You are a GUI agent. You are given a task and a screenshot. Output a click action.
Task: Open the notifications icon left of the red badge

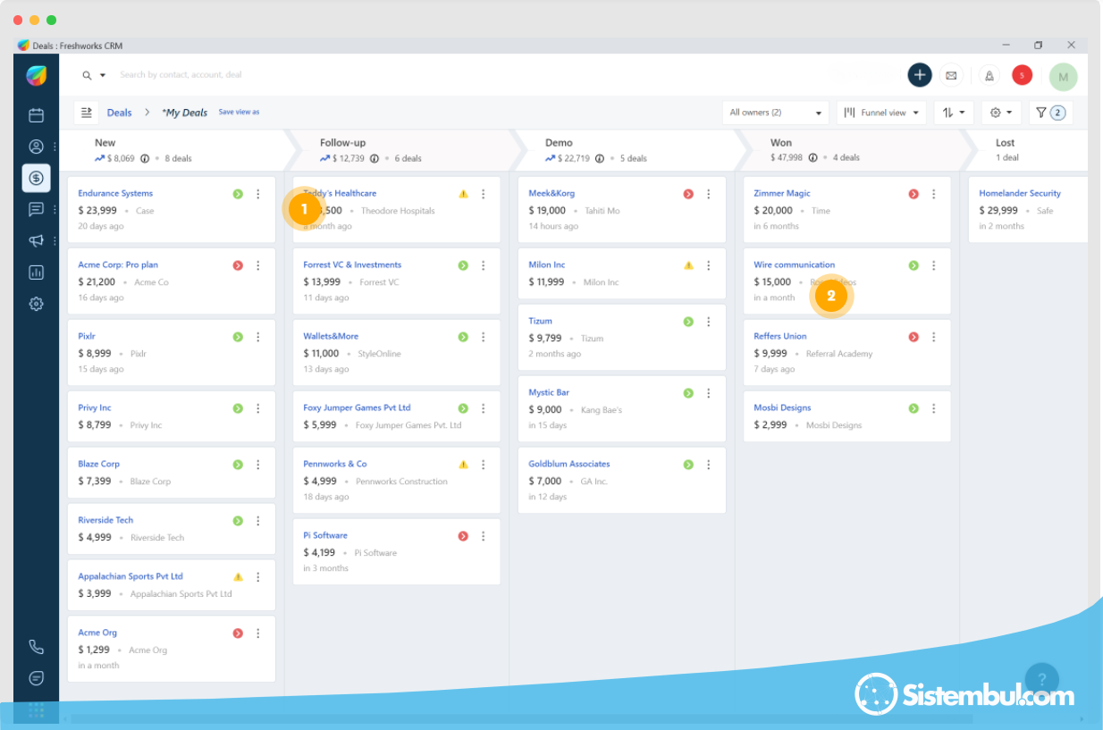coord(989,75)
